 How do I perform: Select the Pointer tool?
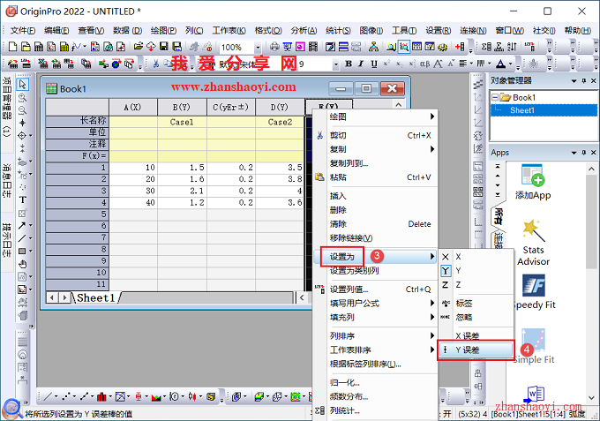click(23, 84)
